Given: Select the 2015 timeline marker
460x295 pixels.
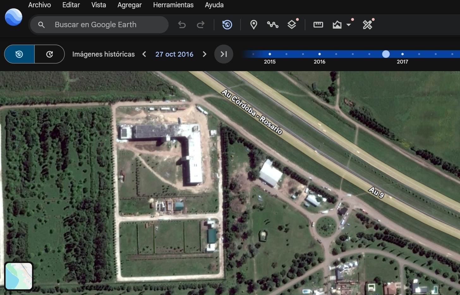Looking at the screenshot, I should coord(270,54).
